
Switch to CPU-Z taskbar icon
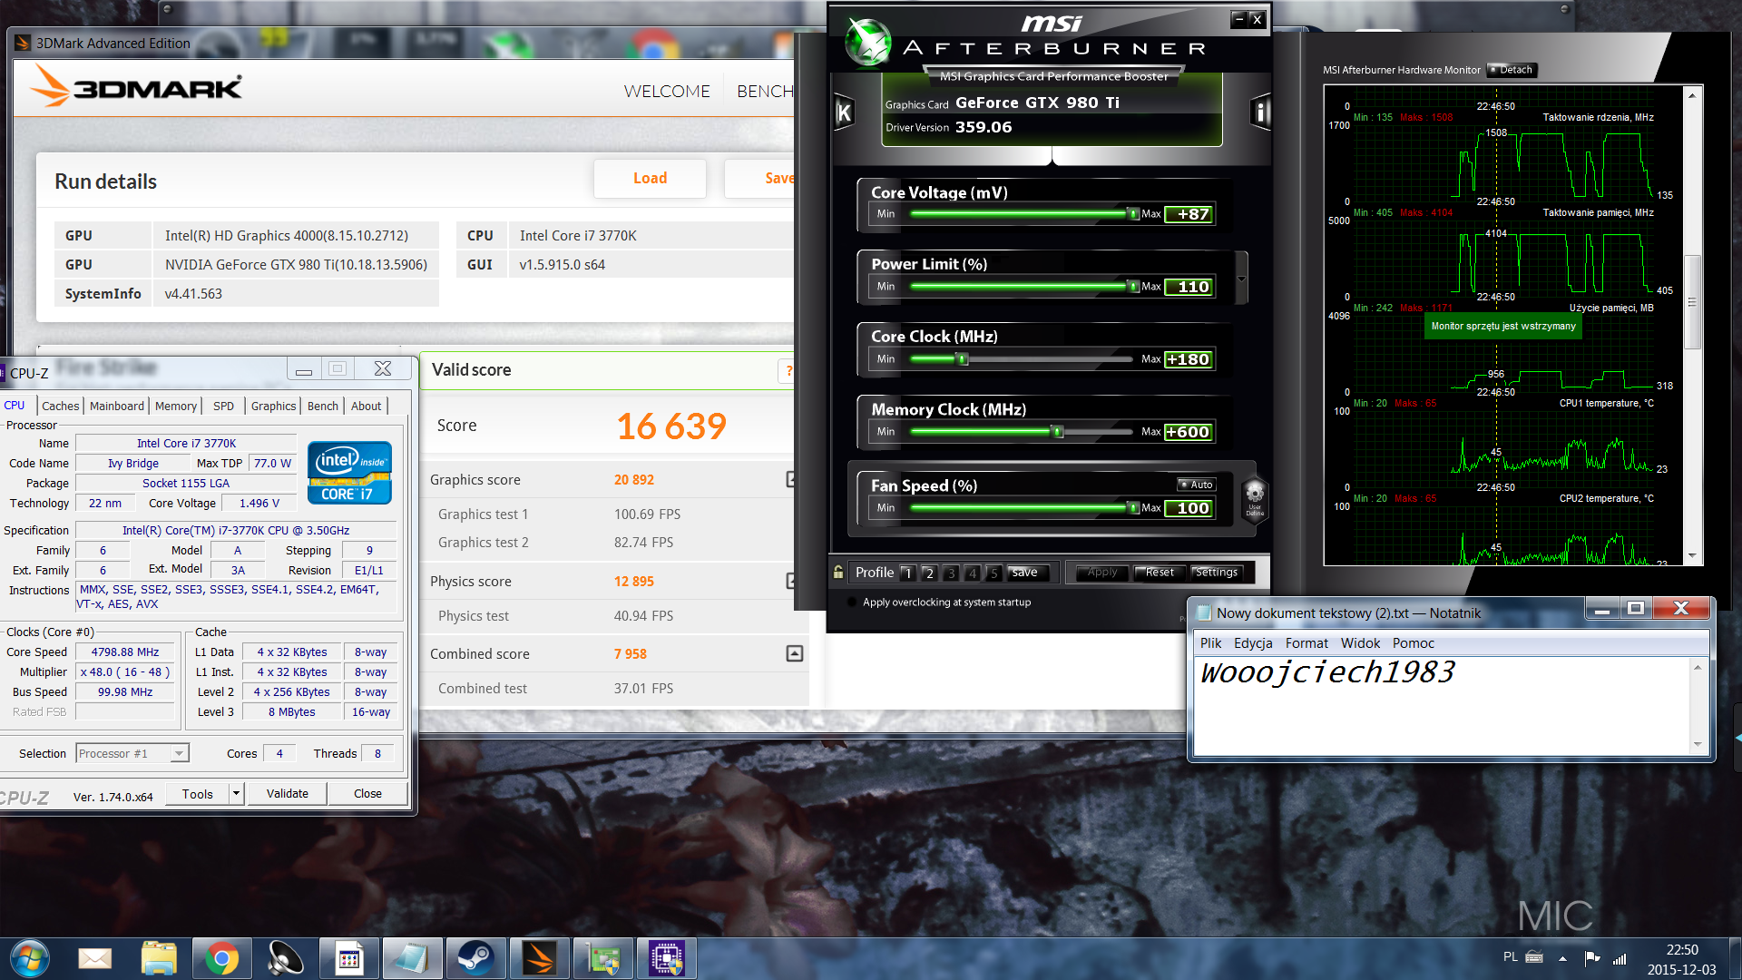tap(666, 958)
